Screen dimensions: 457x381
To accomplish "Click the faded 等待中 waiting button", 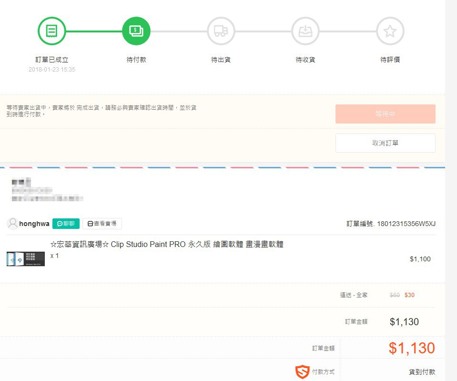I will [385, 114].
